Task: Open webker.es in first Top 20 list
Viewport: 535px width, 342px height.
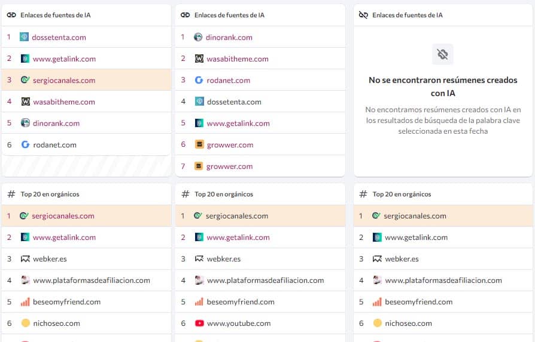Action: click(50, 259)
